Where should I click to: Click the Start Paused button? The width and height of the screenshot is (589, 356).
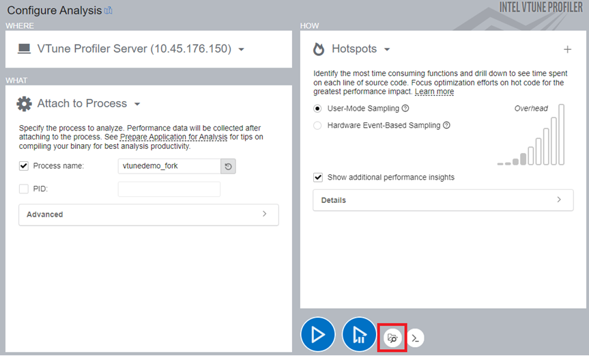(359, 335)
